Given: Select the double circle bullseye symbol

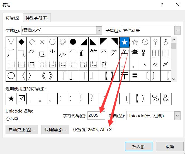Looking at the screenshot, I should (x=63, y=42).
